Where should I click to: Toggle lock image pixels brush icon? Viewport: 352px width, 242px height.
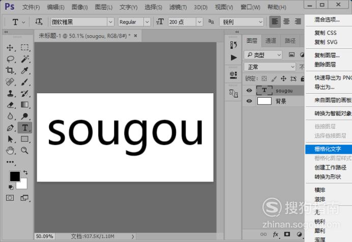click(274, 78)
